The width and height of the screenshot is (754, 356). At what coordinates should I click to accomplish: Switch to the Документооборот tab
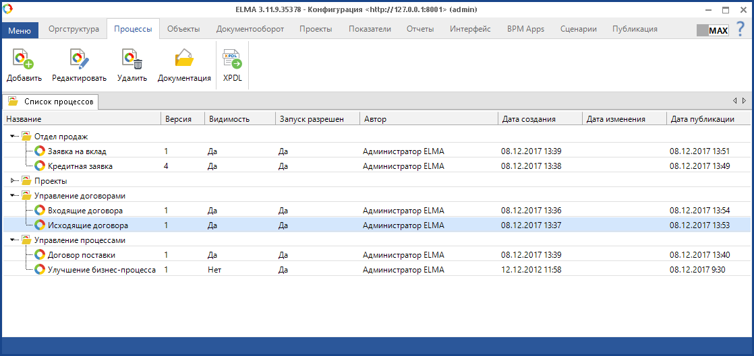(x=250, y=29)
